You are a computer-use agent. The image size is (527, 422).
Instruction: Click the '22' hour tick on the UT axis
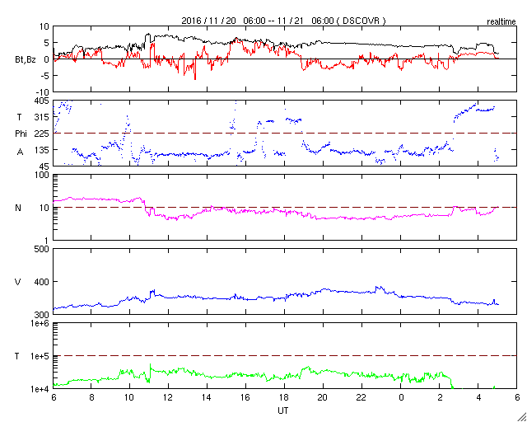pyautogui.click(x=361, y=398)
